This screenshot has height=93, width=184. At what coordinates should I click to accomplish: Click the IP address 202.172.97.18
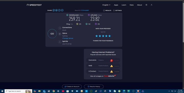pyautogui.click(x=67, y=44)
